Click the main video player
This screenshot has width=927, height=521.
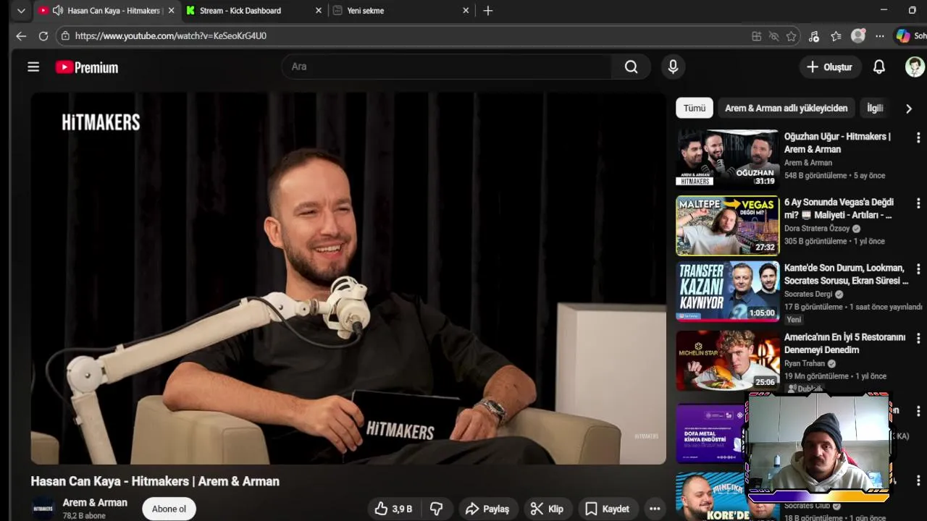coord(348,279)
